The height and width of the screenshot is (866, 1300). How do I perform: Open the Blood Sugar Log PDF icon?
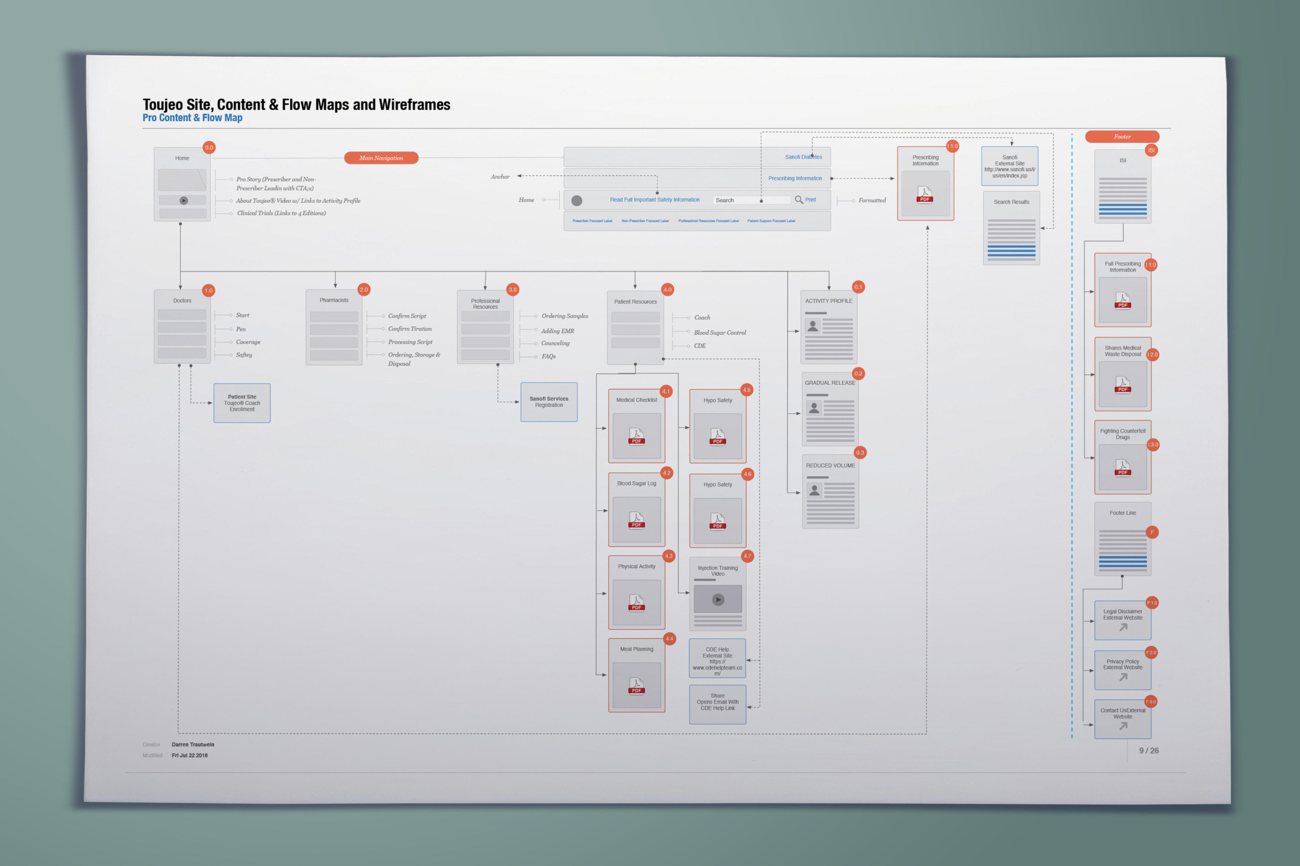pos(636,520)
